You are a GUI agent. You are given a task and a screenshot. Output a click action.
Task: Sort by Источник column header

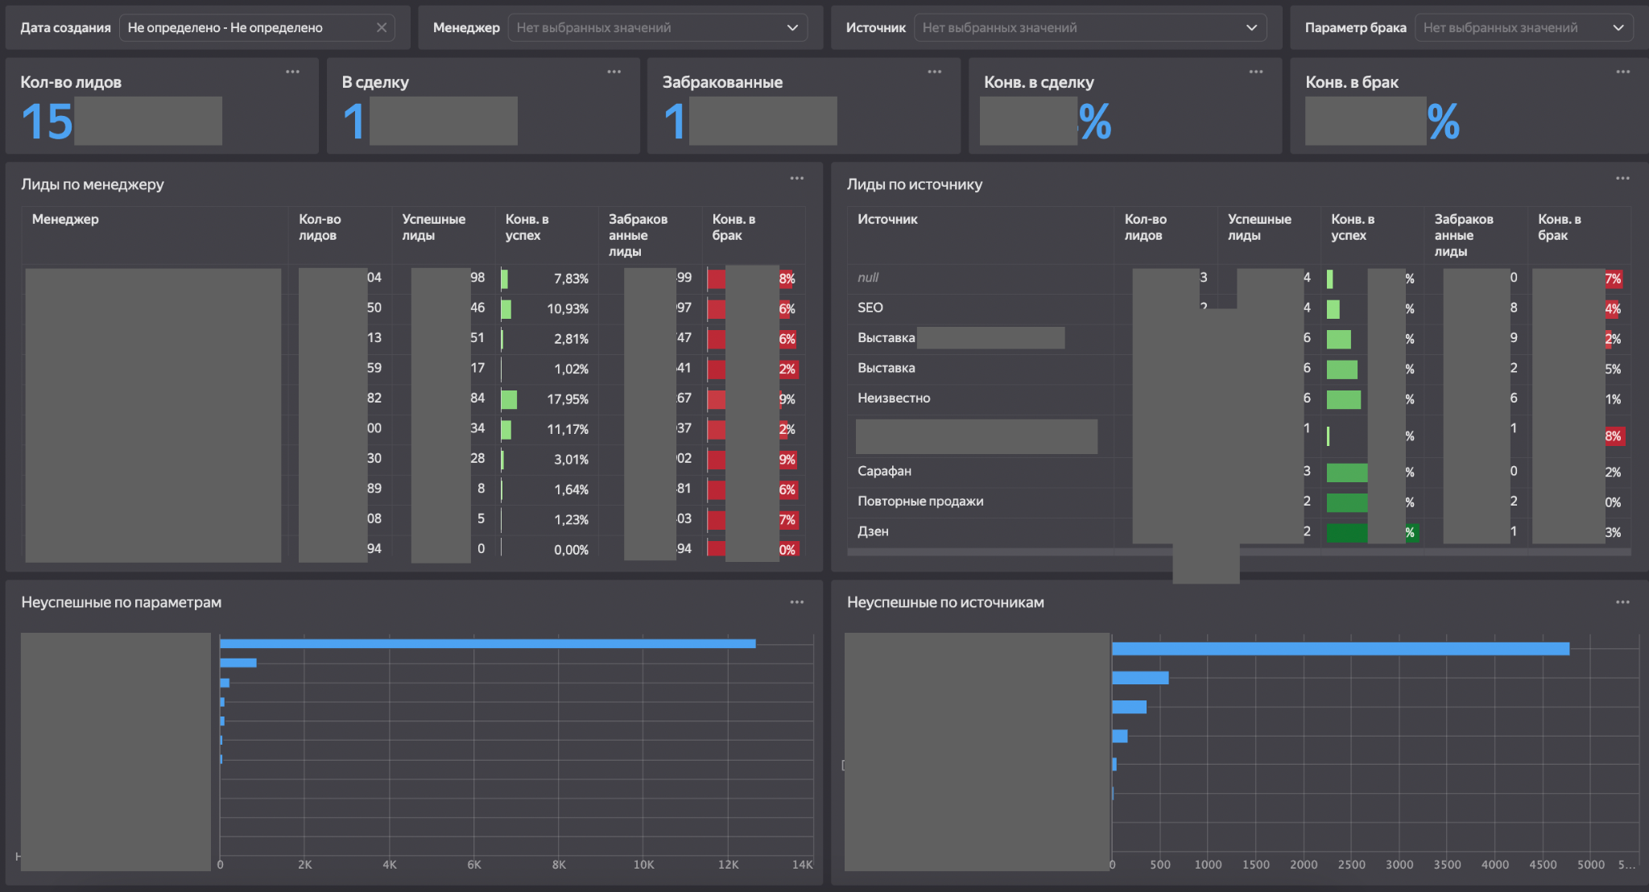[887, 219]
